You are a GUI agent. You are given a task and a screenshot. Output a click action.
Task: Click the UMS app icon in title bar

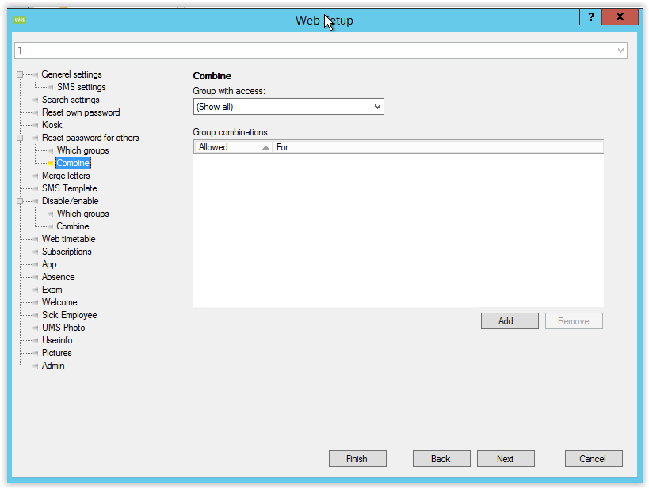21,19
